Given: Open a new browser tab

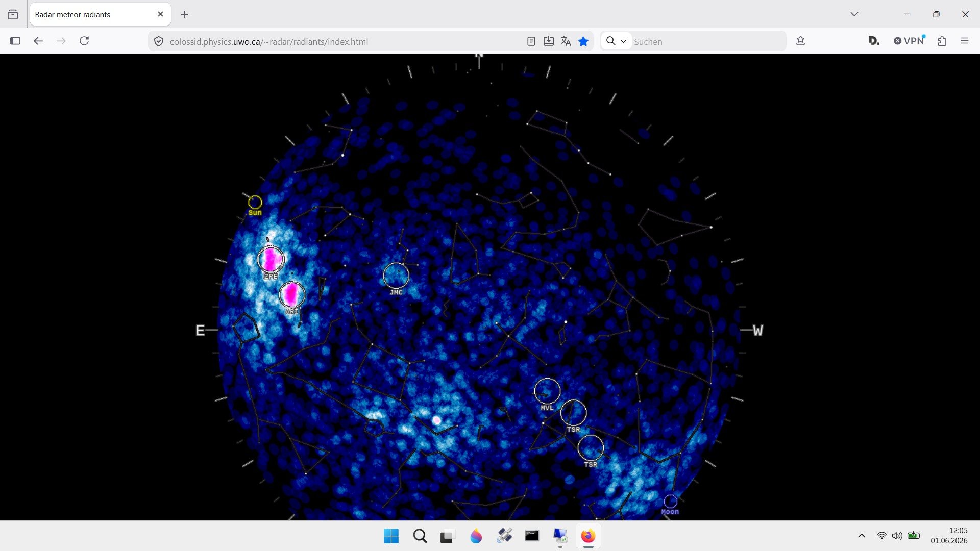Looking at the screenshot, I should point(185,15).
